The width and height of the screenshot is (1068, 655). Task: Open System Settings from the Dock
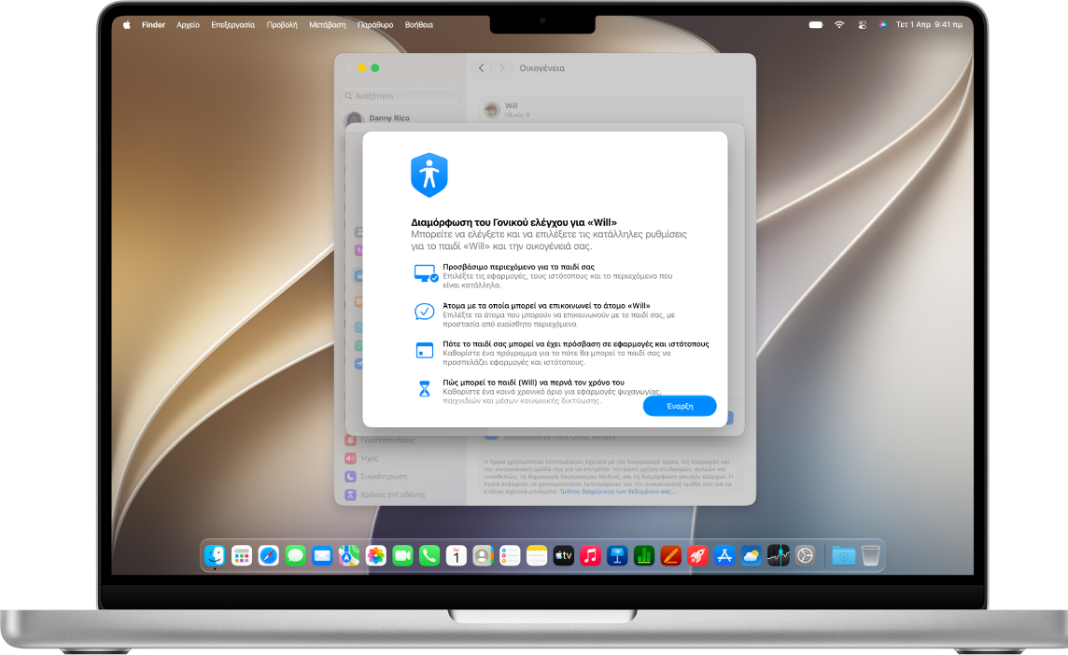[805, 555]
